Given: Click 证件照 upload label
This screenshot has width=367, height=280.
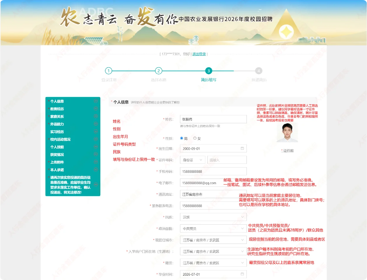Looking at the screenshot, I should (x=288, y=151).
